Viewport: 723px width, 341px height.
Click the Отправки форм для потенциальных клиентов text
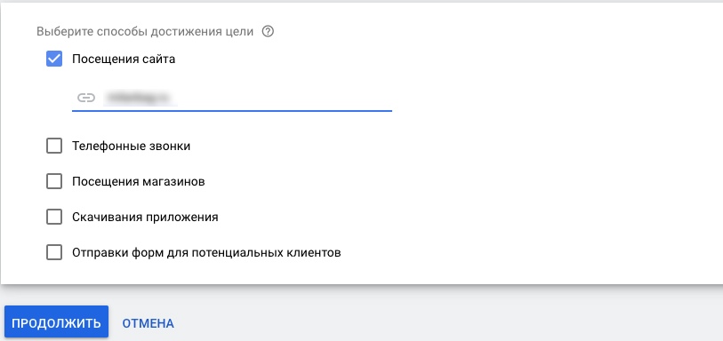pos(206,253)
